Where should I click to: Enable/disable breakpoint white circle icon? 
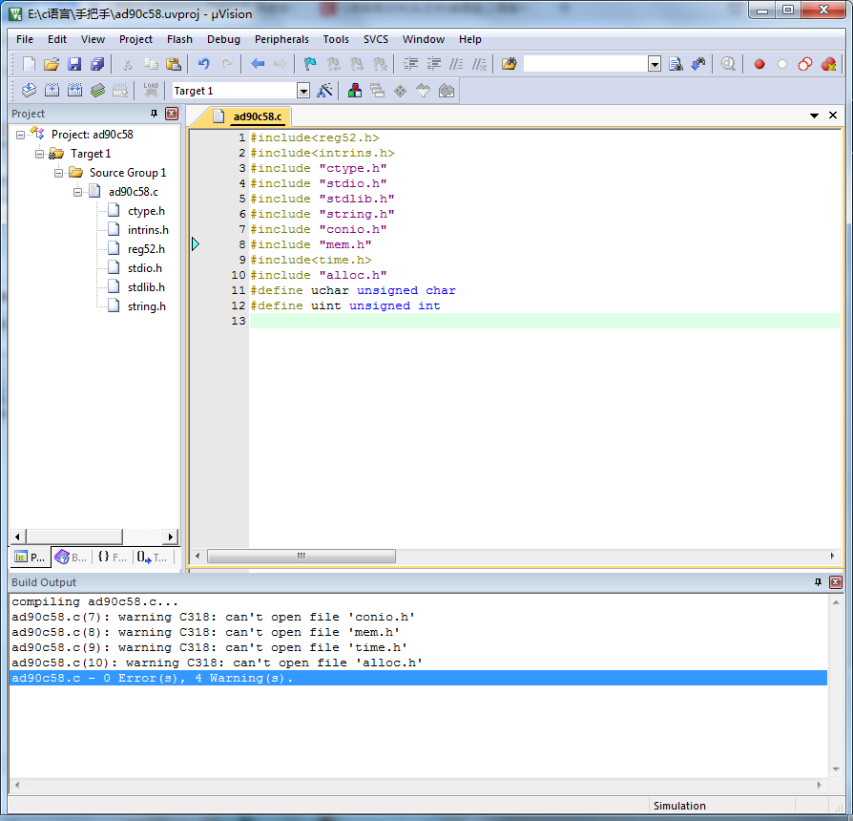[782, 64]
